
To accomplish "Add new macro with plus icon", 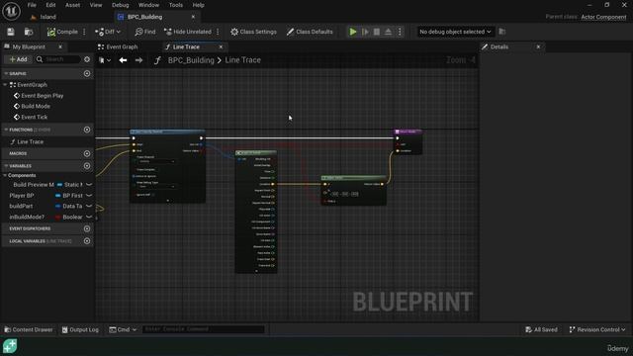I will coord(87,154).
